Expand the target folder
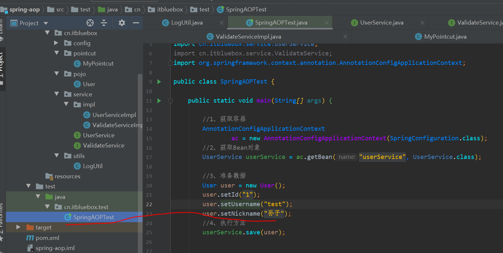Screen dimensions: 503x253 18,227
